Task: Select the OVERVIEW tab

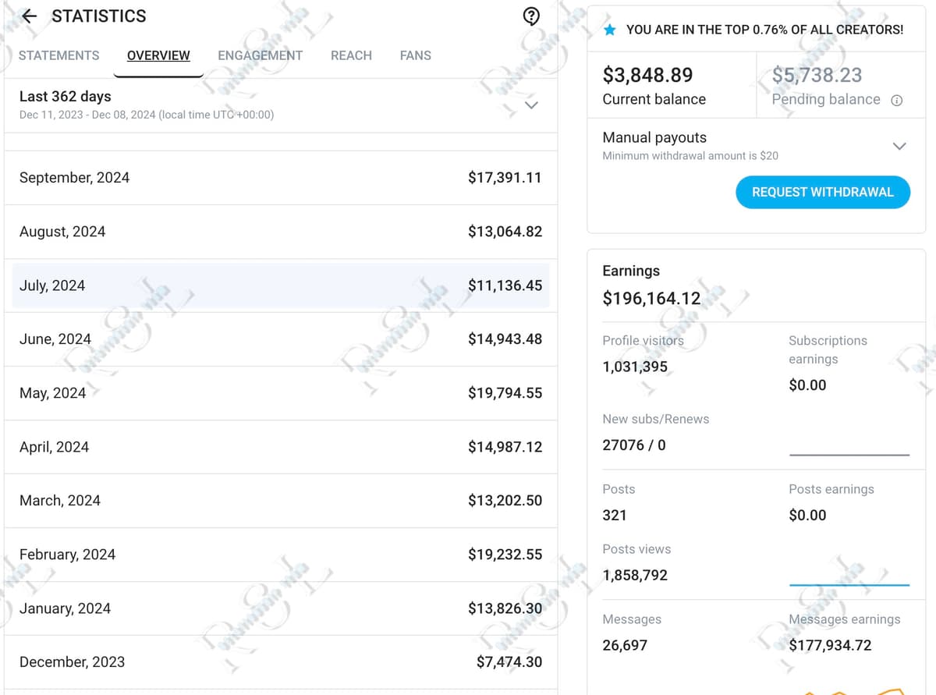Action: [x=158, y=55]
